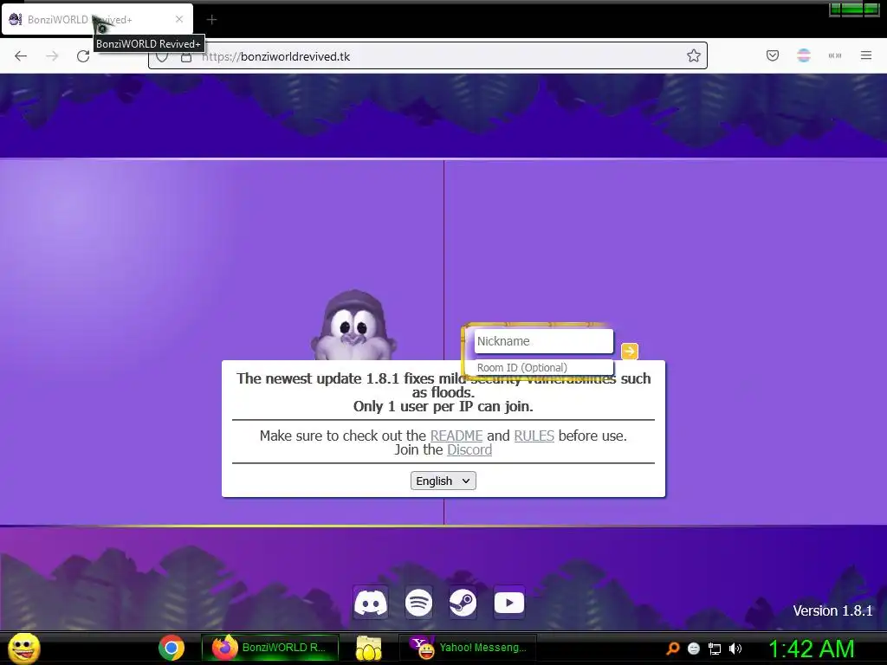Click the round face tray icon
This screenshot has width=887, height=665.
coord(694,649)
